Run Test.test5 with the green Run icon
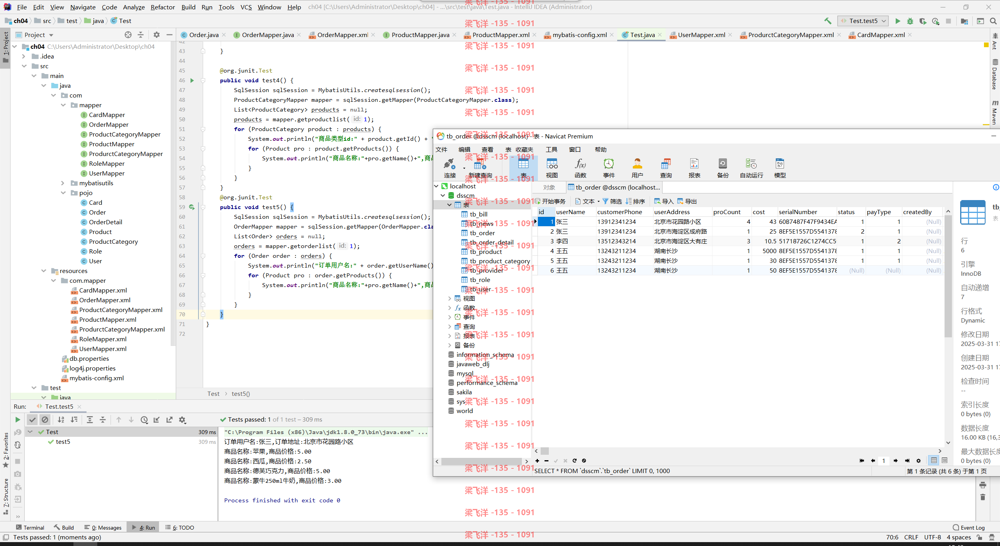 tap(898, 21)
